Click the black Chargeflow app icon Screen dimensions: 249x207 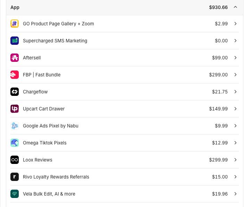click(15, 92)
